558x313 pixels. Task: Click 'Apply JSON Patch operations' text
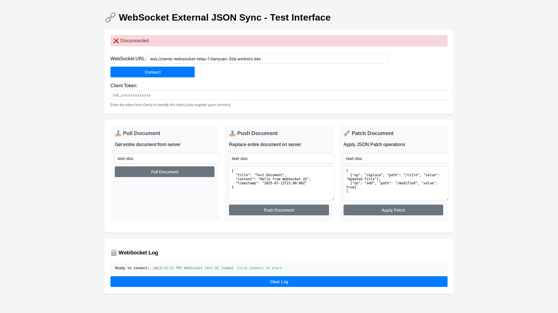[x=374, y=145]
